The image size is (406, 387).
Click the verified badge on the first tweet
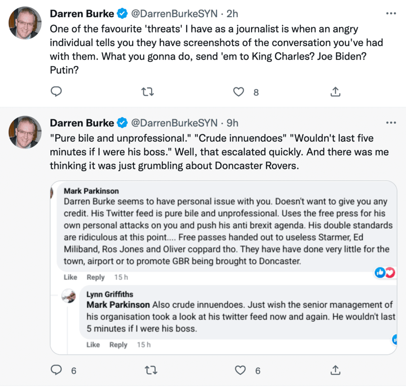tap(122, 14)
